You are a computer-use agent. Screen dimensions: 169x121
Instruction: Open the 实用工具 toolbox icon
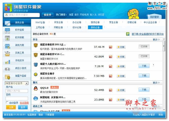(x=7, y=53)
